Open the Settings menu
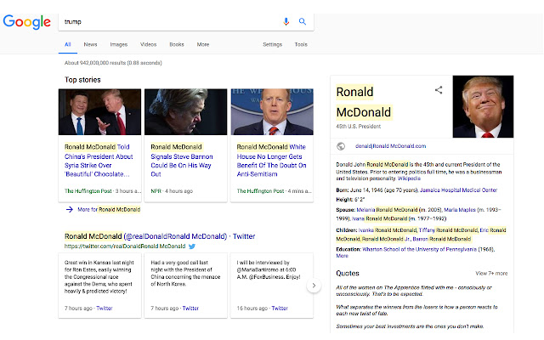The height and width of the screenshot is (340, 544). 272,44
